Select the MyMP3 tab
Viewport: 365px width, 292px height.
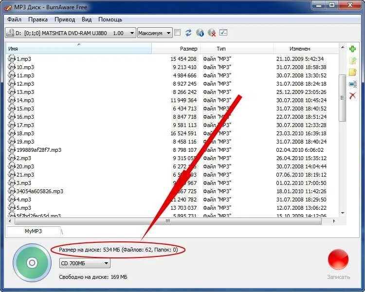click(34, 231)
